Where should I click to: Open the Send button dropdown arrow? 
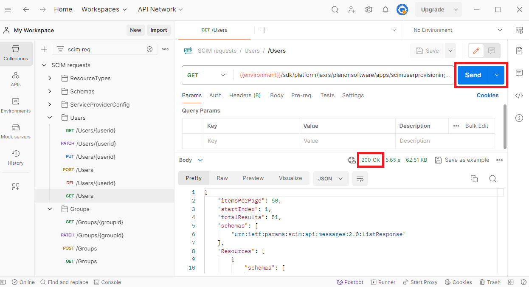pos(496,75)
